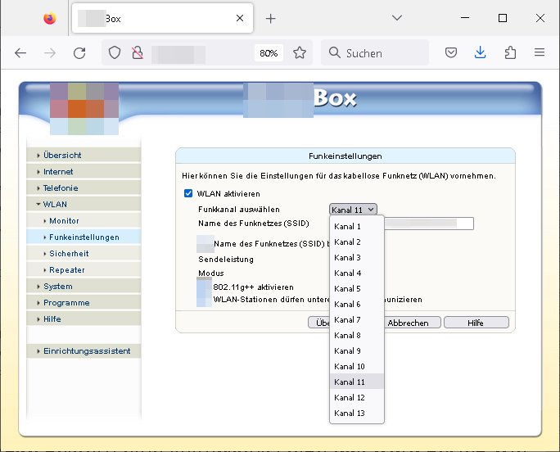Viewport: 560px width, 452px height.
Task: Select Kanal 7 channel
Action: pyautogui.click(x=357, y=320)
